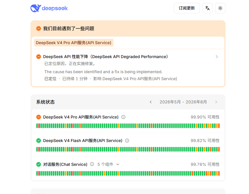Open the DeepSeek API Degraded Performance incident
The width and height of the screenshot is (249, 194).
[105, 57]
